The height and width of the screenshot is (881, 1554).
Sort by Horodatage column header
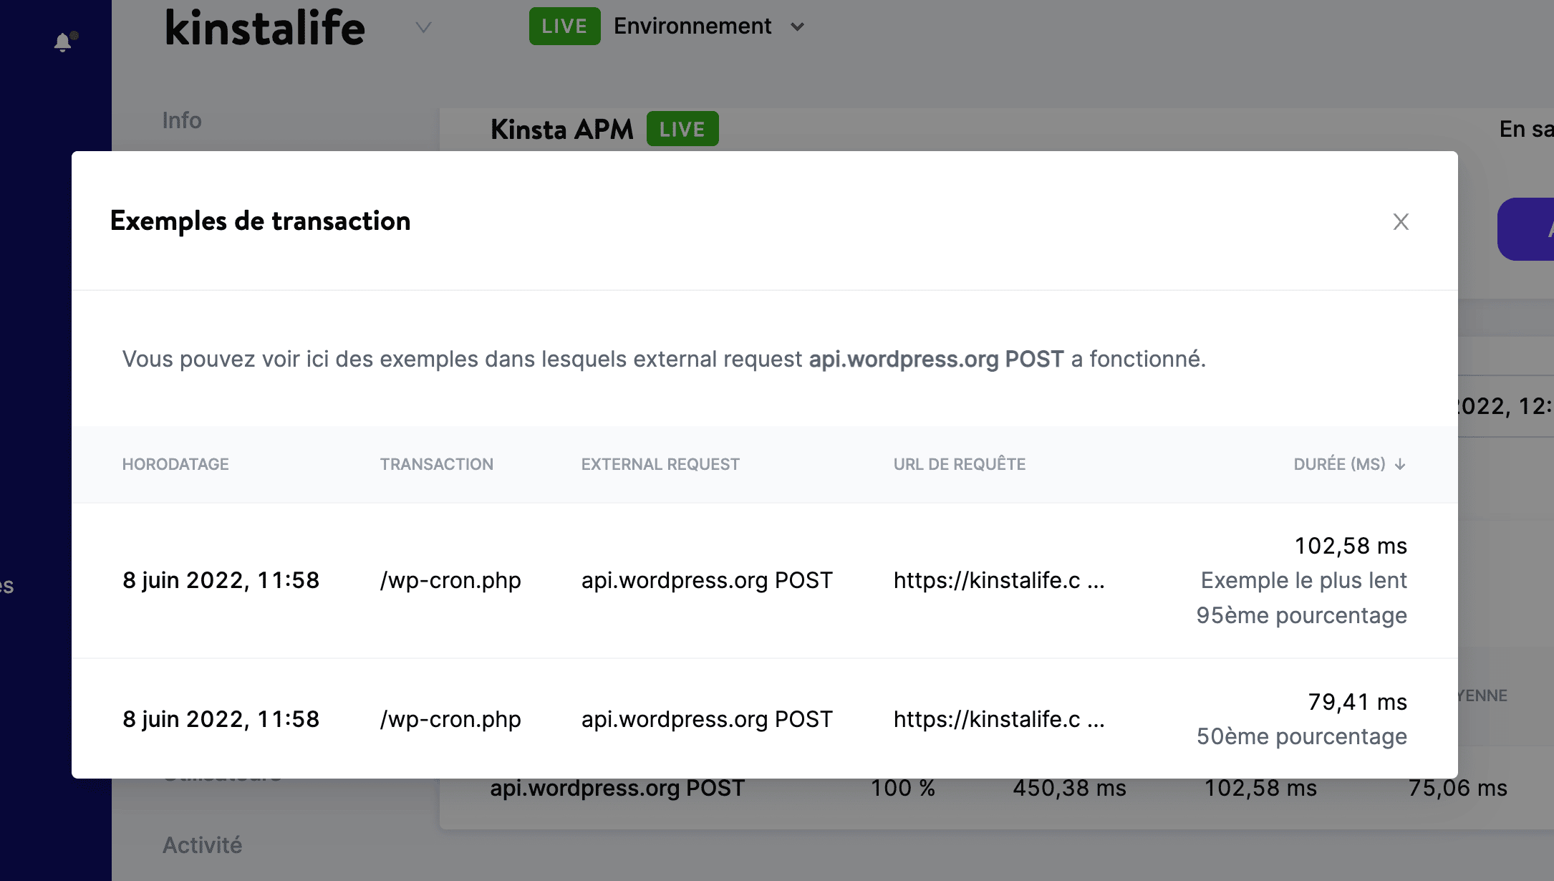tap(175, 464)
